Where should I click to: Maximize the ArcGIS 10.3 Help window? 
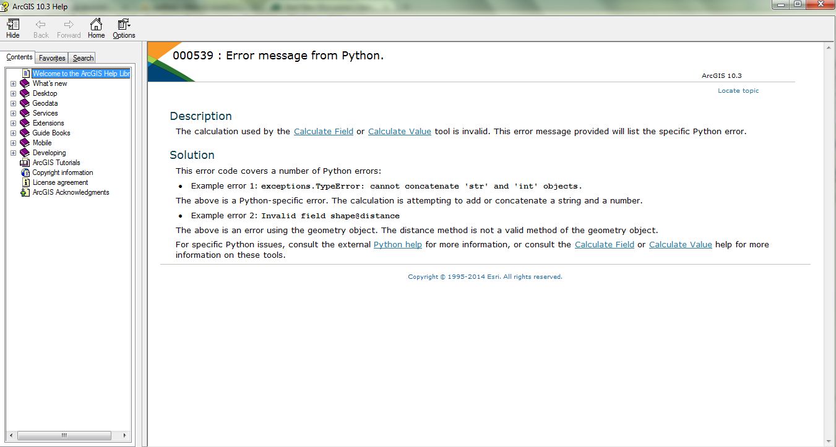pyautogui.click(x=798, y=4)
